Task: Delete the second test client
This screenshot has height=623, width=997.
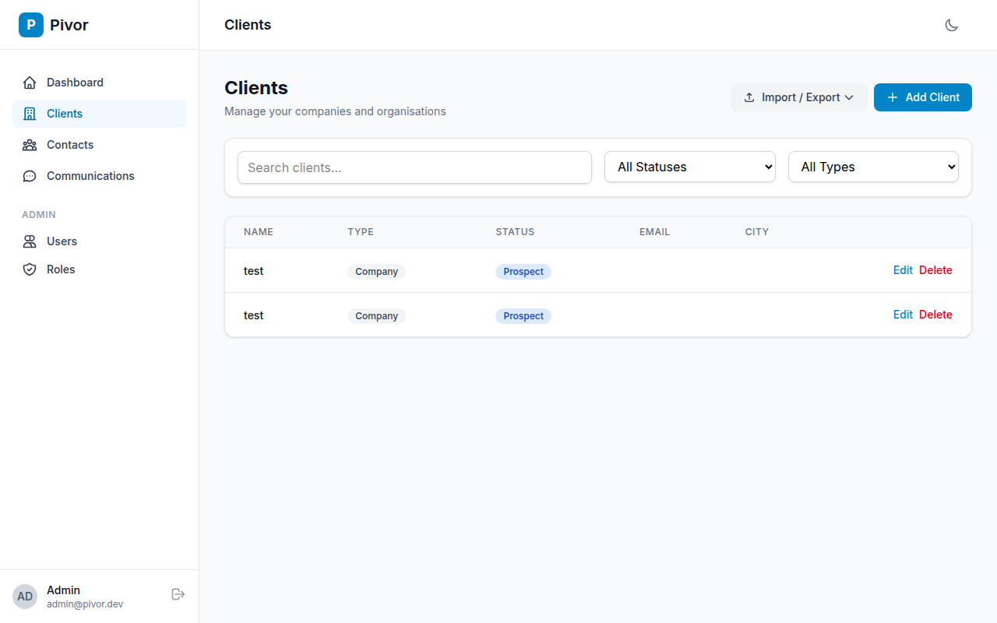Action: click(935, 314)
